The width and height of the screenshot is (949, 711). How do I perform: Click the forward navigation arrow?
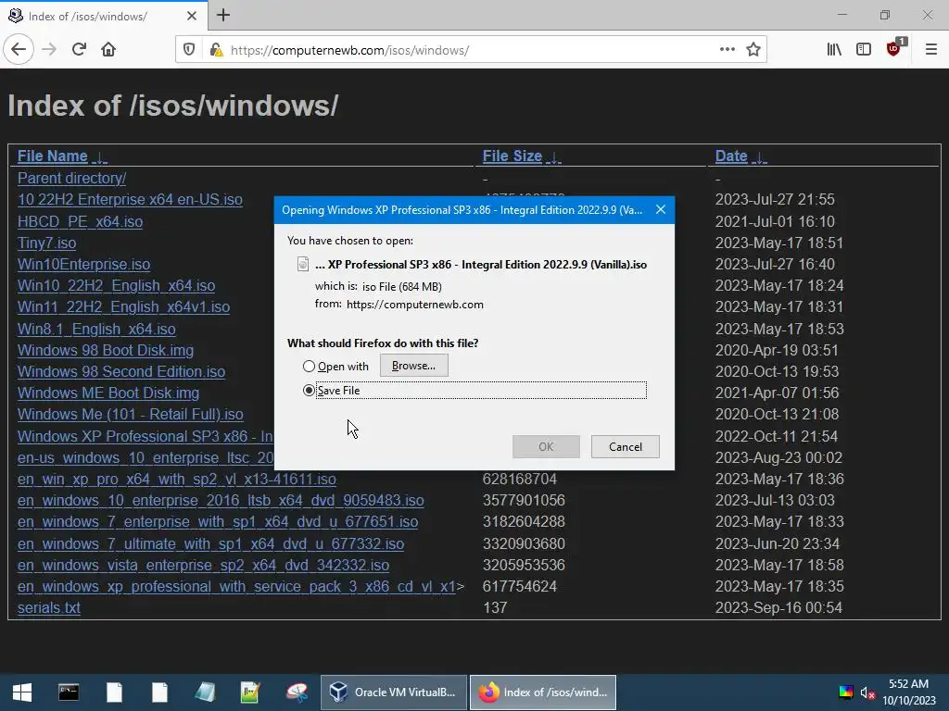tap(49, 50)
